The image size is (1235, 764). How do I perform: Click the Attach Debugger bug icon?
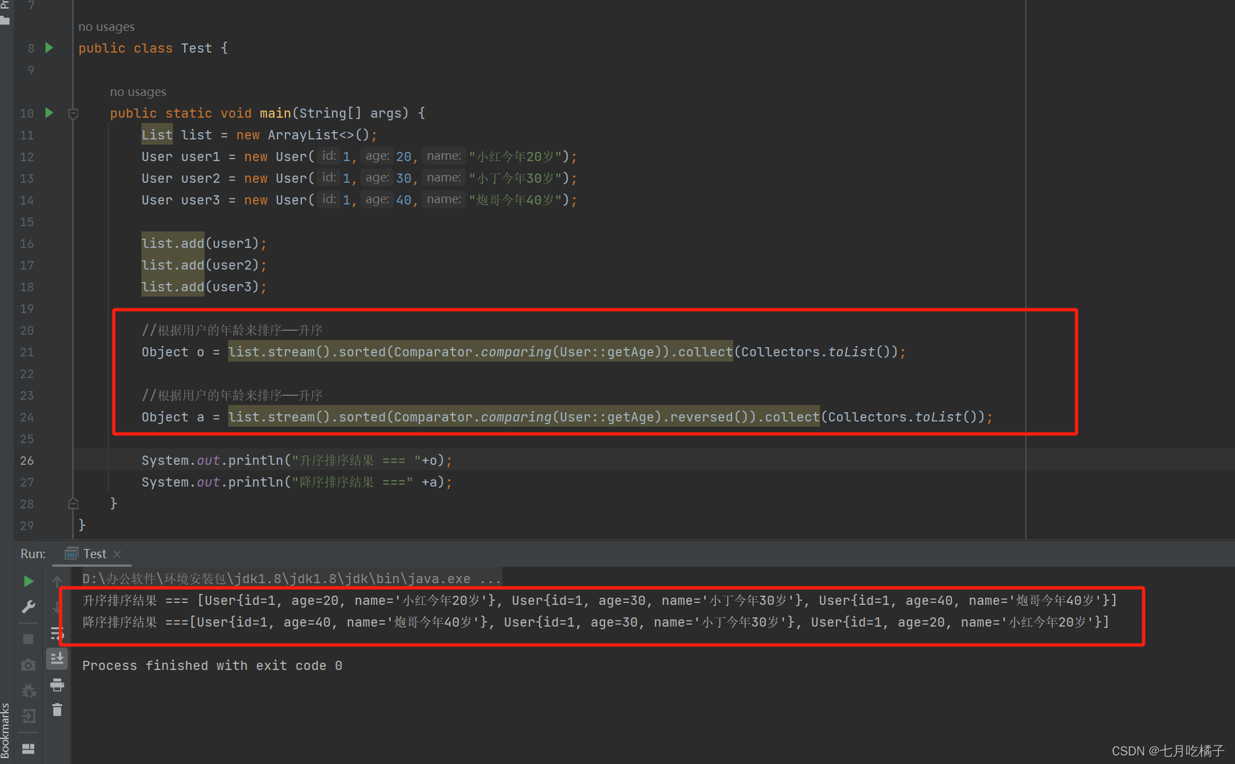click(x=28, y=690)
